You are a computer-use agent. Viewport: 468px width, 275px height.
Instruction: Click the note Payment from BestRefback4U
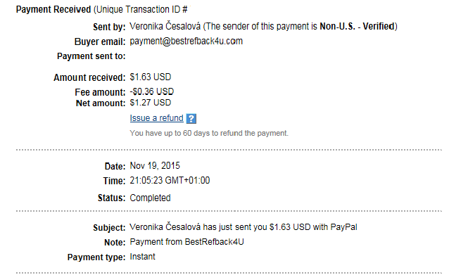186,242
